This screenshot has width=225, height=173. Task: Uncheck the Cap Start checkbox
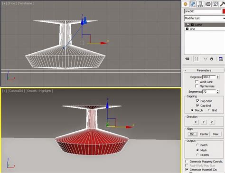pyautogui.click(x=197, y=101)
